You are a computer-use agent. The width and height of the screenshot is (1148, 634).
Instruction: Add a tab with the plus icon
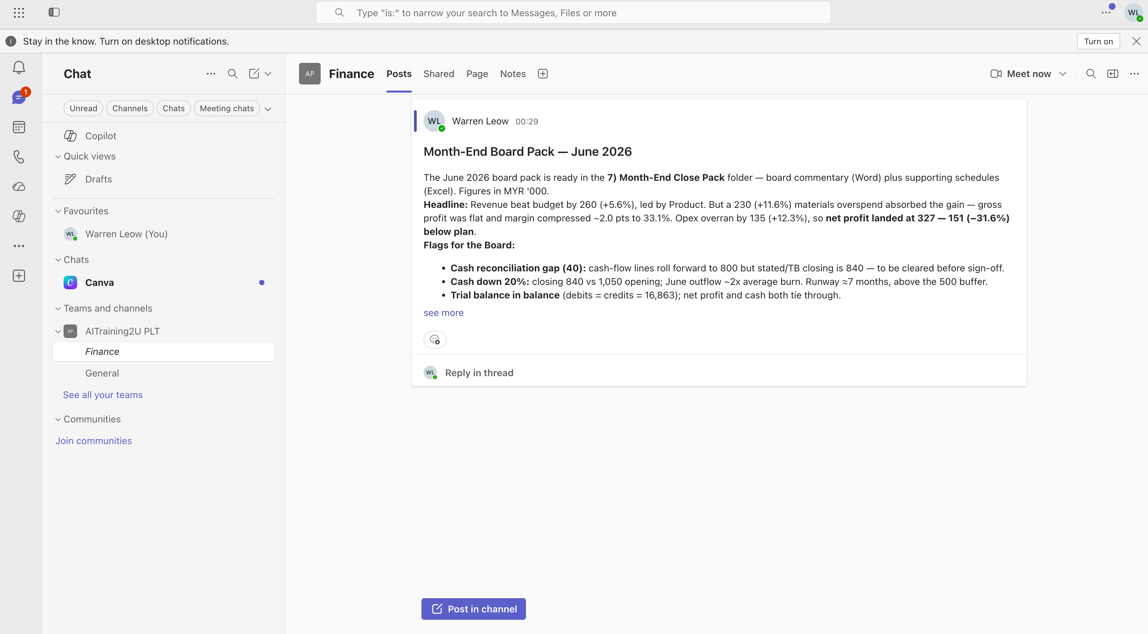point(542,73)
